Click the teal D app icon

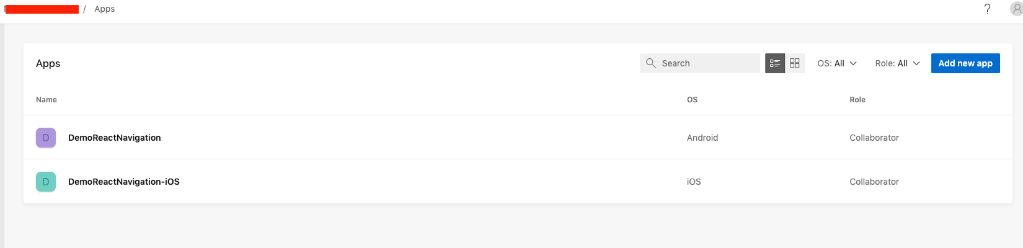click(x=46, y=182)
